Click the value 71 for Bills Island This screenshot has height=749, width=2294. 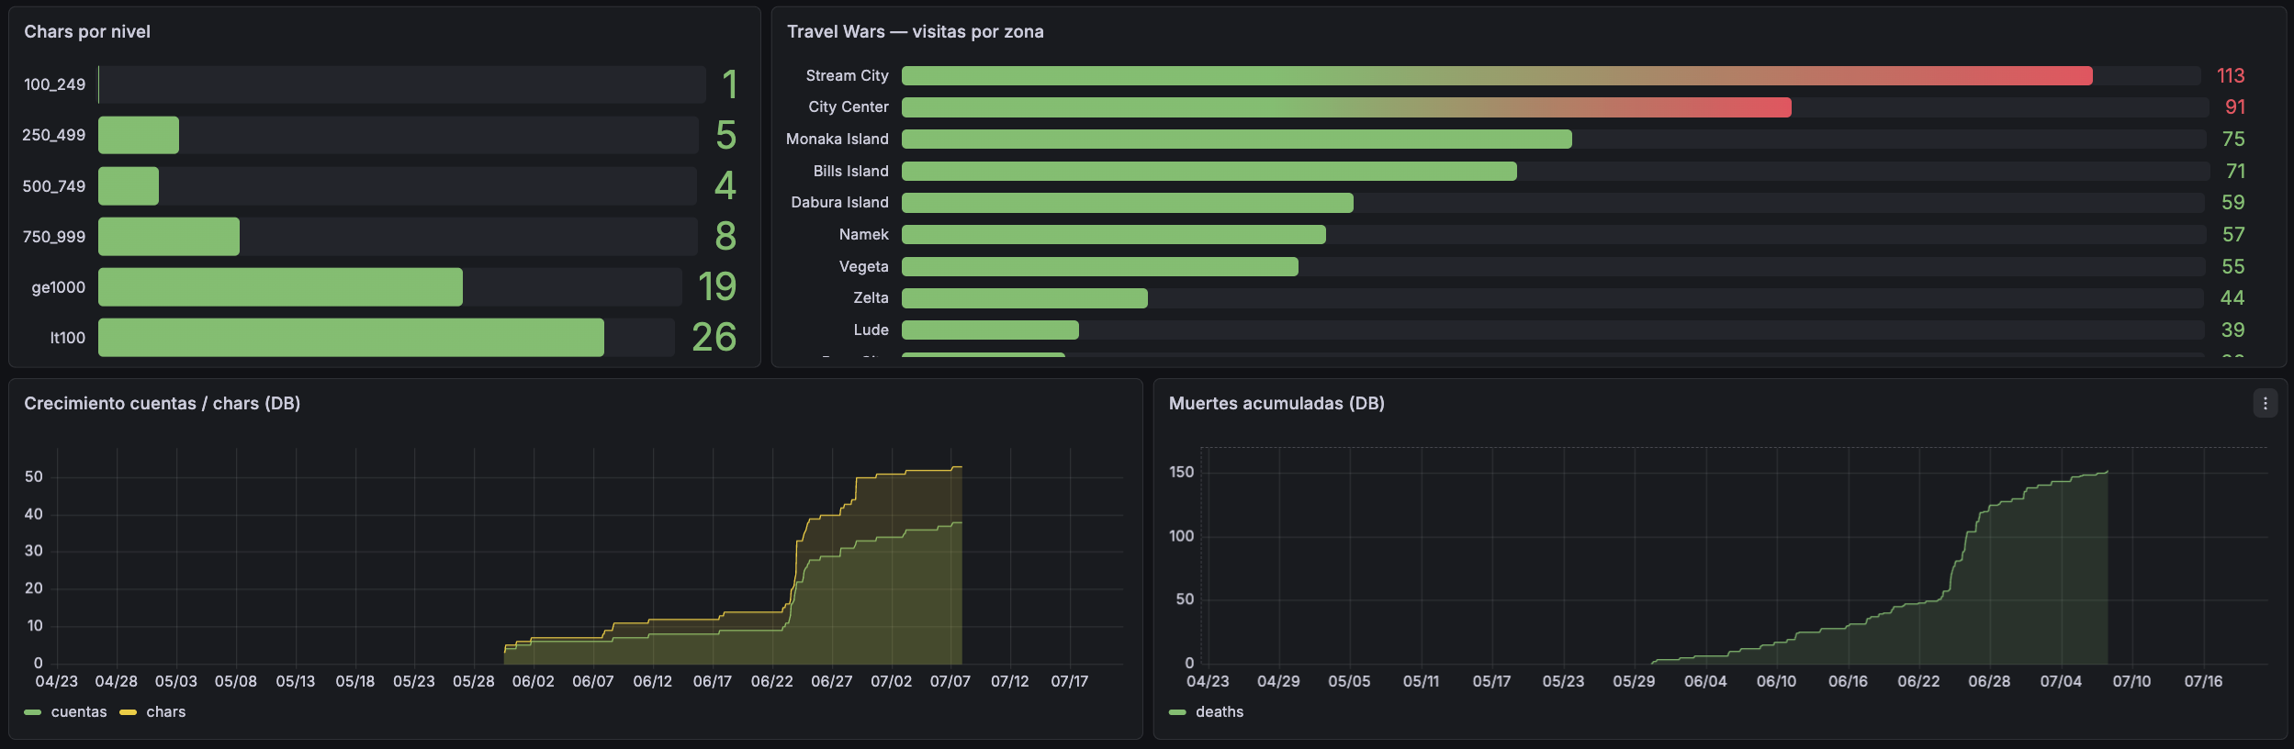pos(2235,171)
